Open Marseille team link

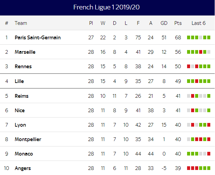click(25, 52)
